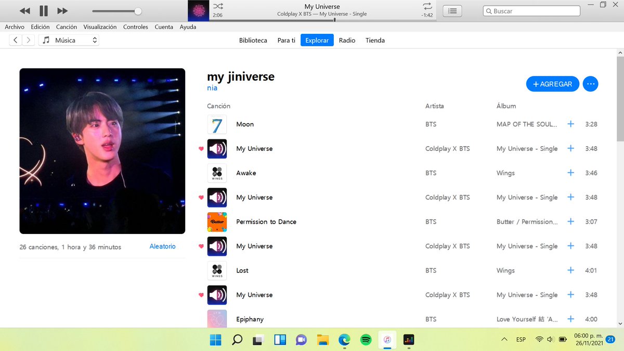The width and height of the screenshot is (624, 351).
Task: Add Lost to library with plus icon
Action: pos(570,270)
